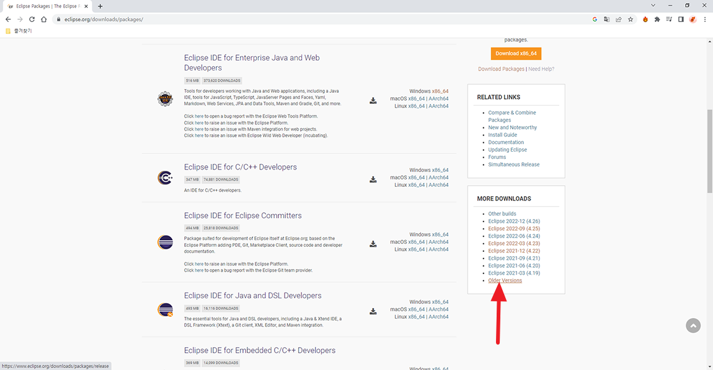
Task: Open Eclipse 2021-09 (4.21) link
Action: click(x=514, y=258)
